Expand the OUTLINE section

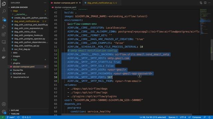[x=15, y=110]
